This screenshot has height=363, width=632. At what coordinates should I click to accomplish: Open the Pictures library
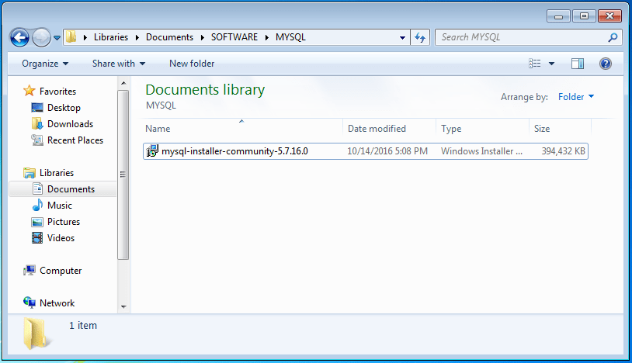tap(64, 222)
